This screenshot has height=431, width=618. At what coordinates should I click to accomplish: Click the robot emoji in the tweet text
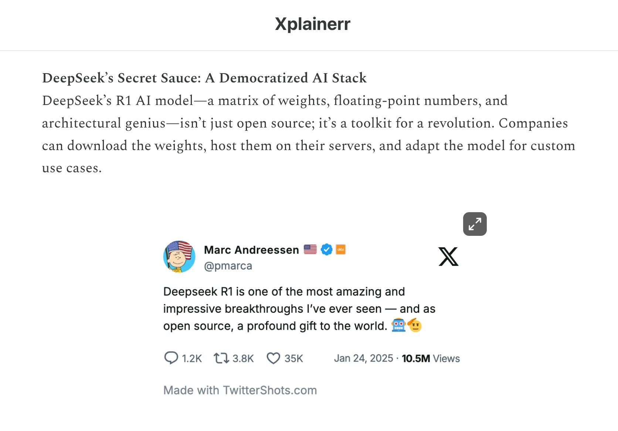tap(398, 325)
